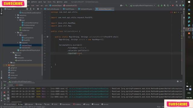Image resolution: width=193 pixels, height=108 pixels.
Task: Run SpringBootRestAPIApplication with the rerun icon
Action: pos(158,5)
